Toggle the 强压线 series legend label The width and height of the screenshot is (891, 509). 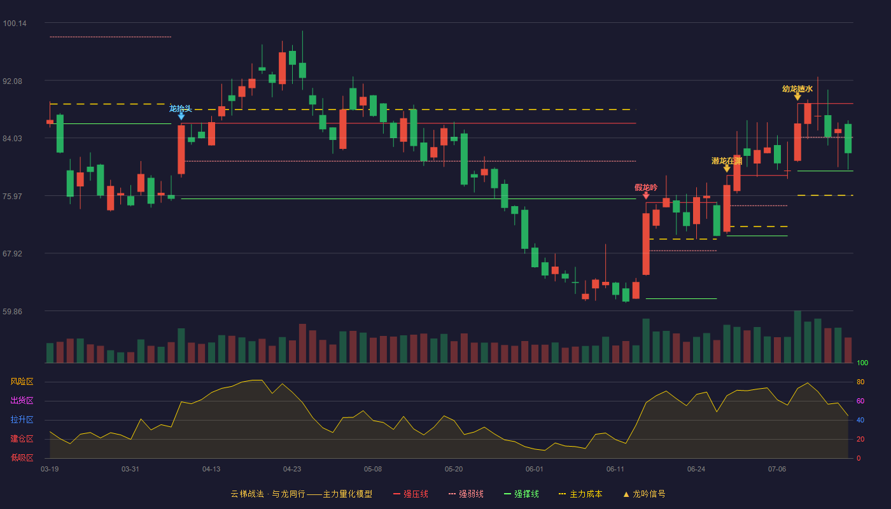[416, 494]
